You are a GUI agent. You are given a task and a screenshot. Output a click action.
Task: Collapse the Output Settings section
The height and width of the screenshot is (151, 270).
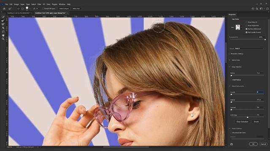[x=229, y=128]
